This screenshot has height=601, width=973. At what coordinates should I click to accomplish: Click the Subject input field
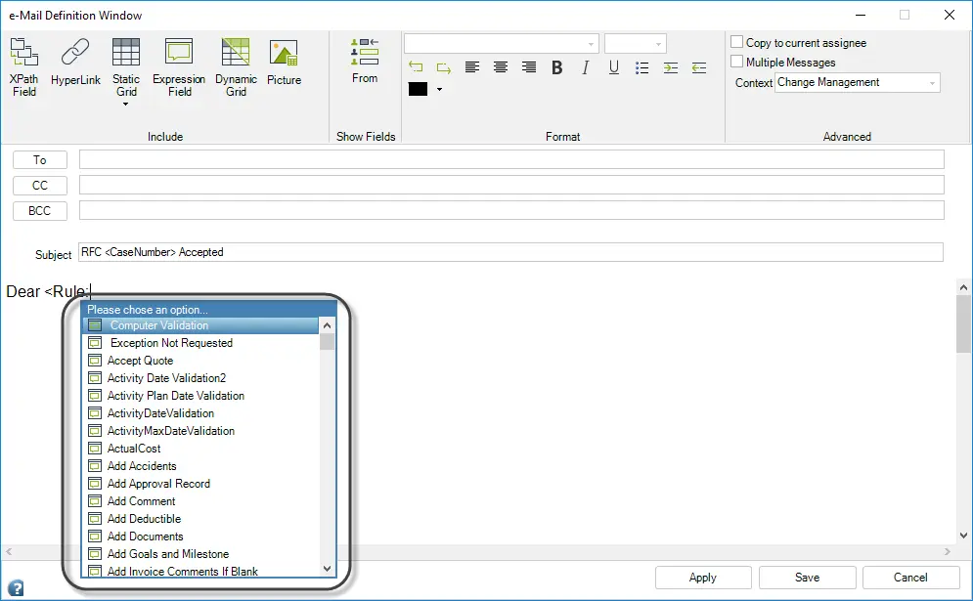[x=510, y=252]
